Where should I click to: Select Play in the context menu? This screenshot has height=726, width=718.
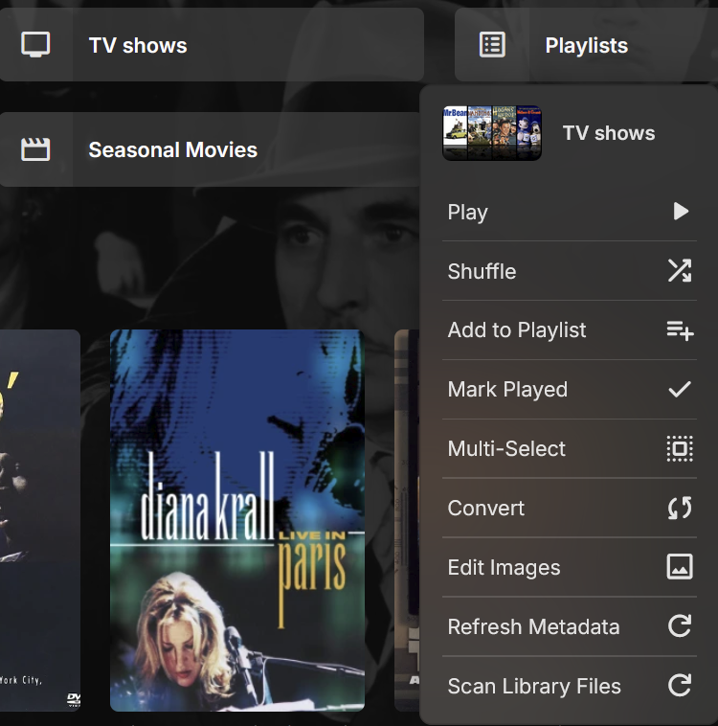570,212
